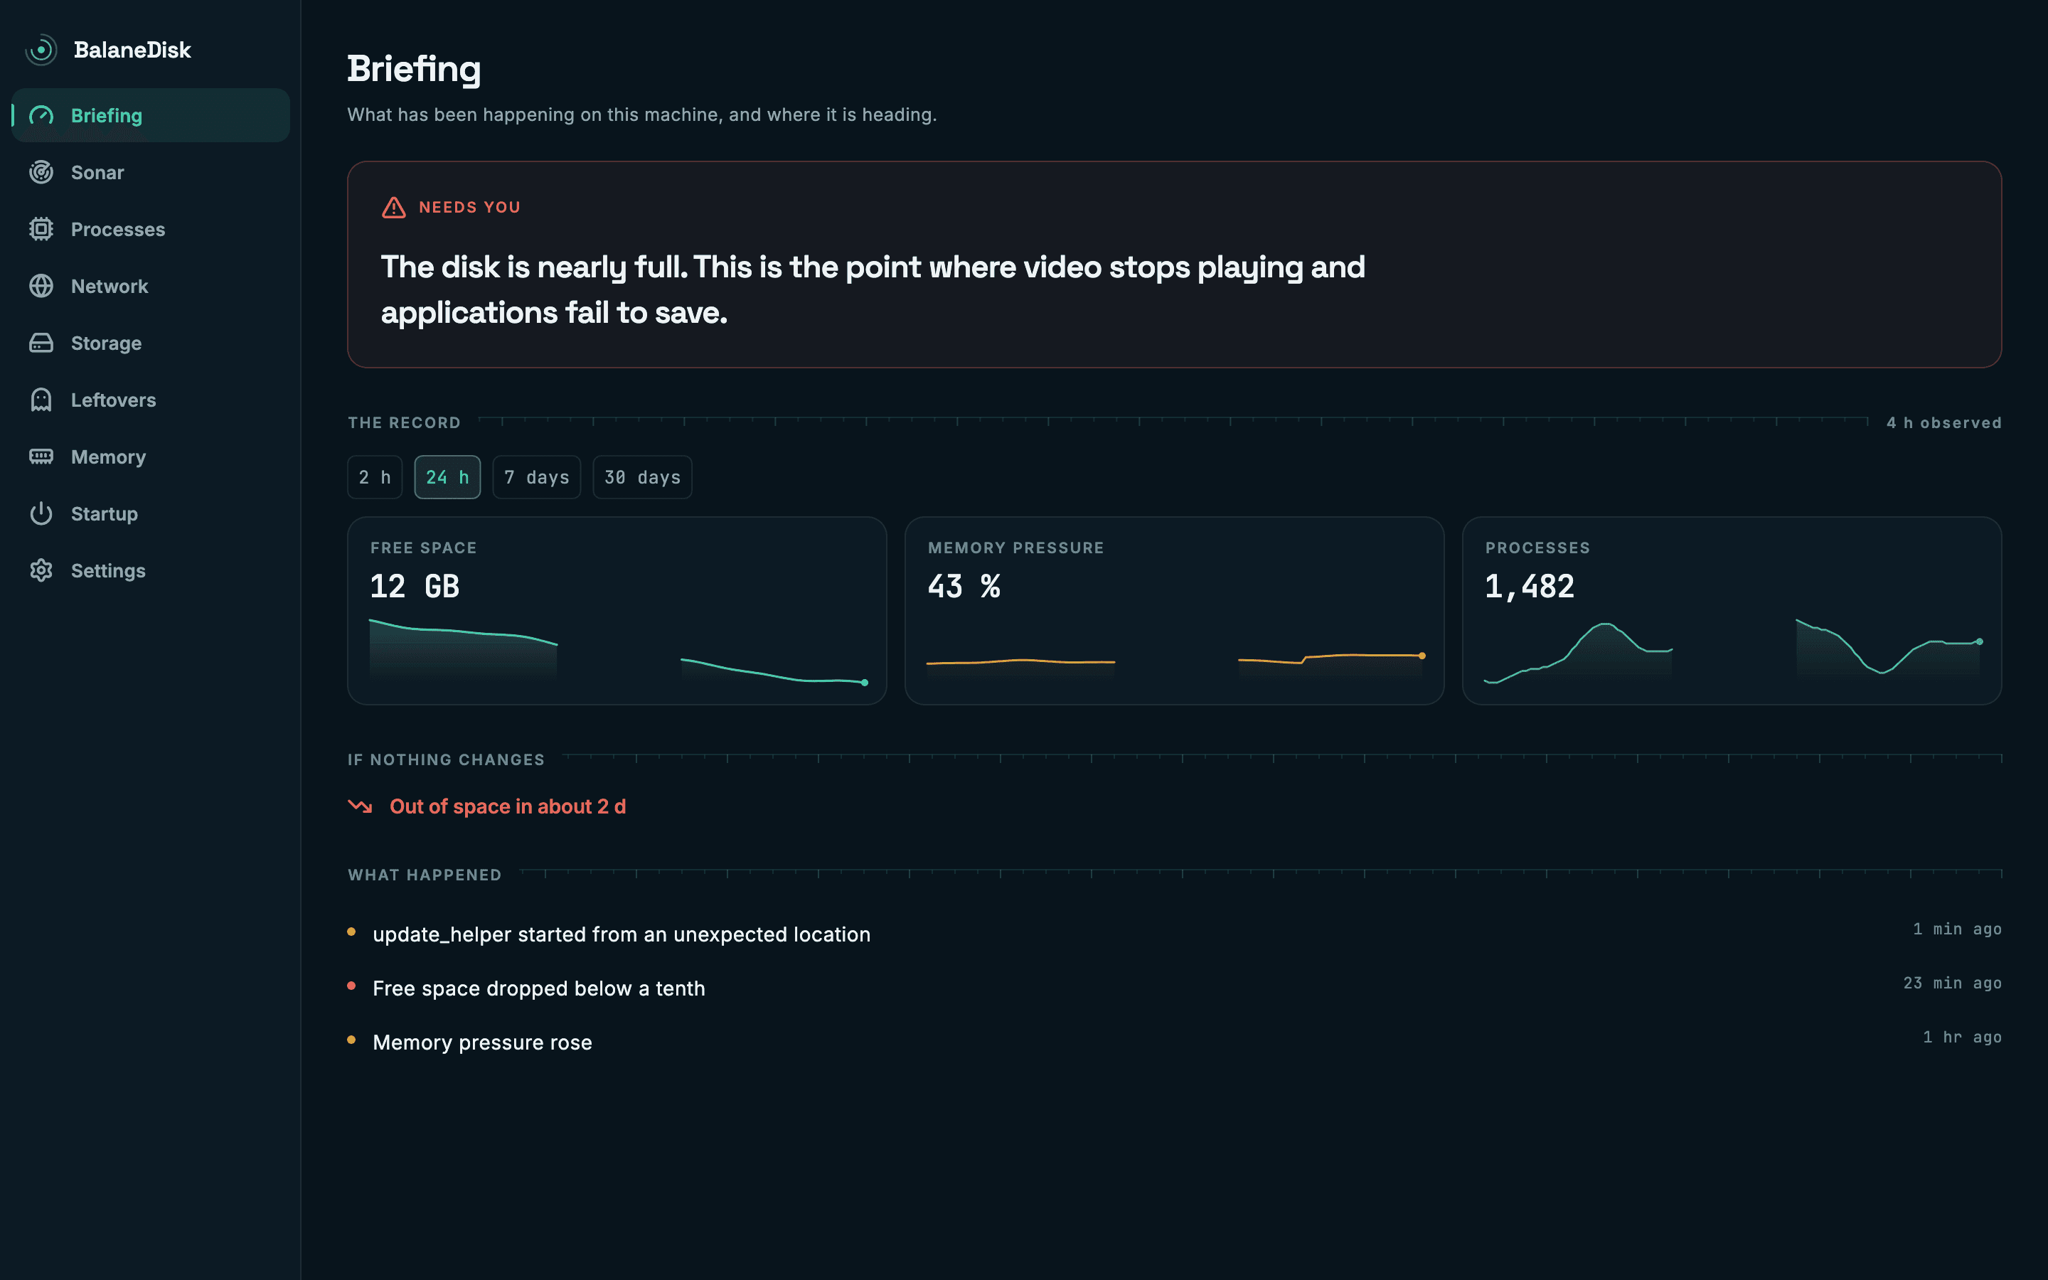Click the Startup power icon
The image size is (2048, 1280).
41,514
